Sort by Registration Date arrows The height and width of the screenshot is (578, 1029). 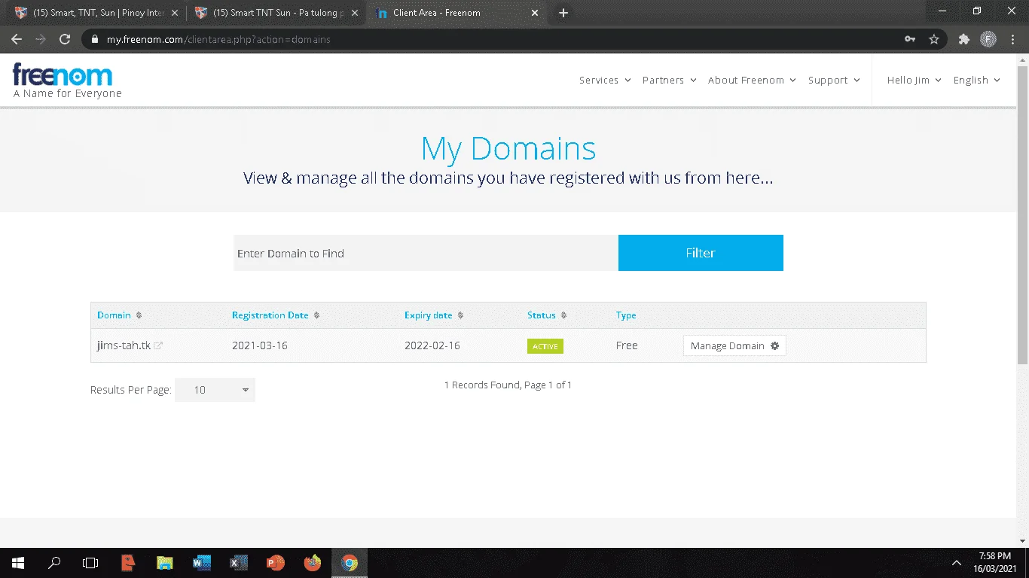pyautogui.click(x=316, y=315)
